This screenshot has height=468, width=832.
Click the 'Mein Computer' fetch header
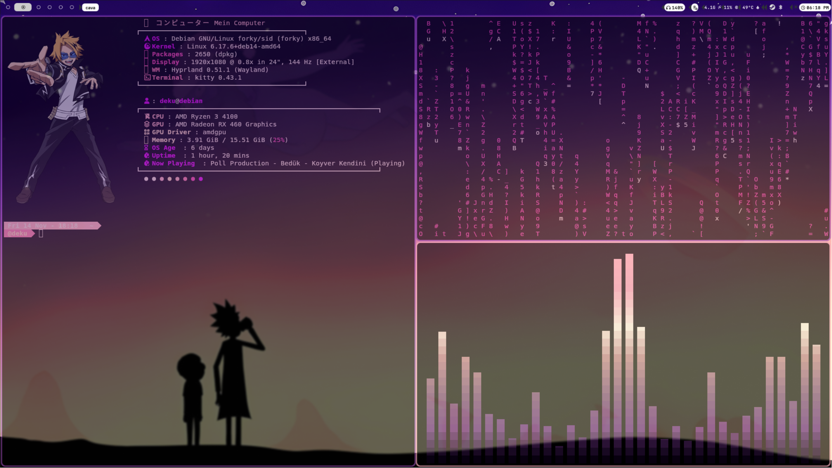[x=239, y=23]
